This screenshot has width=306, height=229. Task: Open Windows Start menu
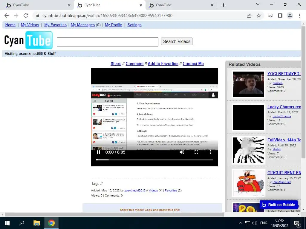coord(7,223)
